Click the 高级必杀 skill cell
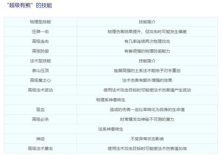 tap(40, 119)
